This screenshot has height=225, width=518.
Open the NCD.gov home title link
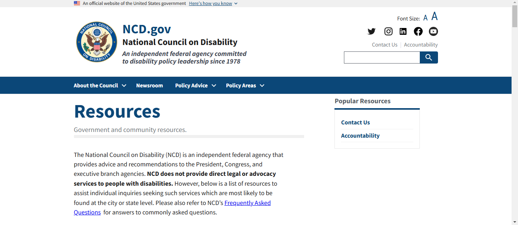(147, 29)
